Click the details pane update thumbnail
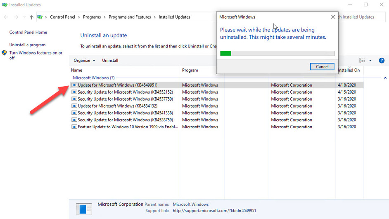Screen dimensions: 389x219 [84, 209]
